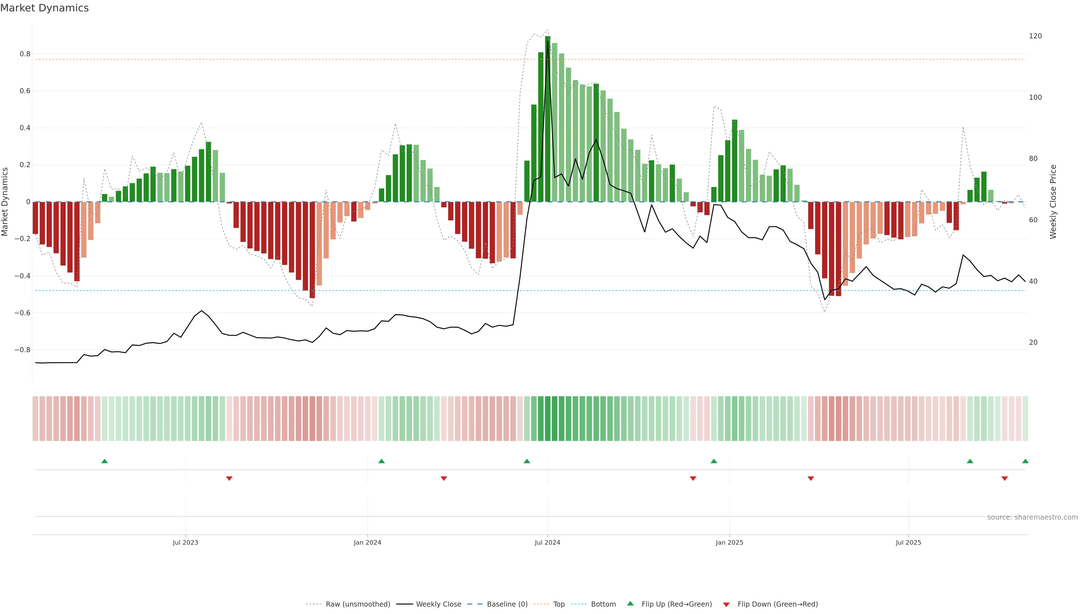Click the Jan 2025 axis label
1092x614 pixels.
(x=729, y=542)
